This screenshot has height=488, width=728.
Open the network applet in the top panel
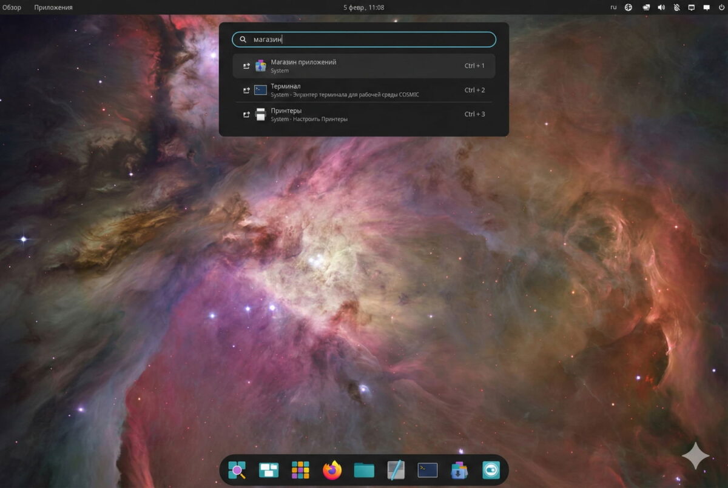pos(629,7)
